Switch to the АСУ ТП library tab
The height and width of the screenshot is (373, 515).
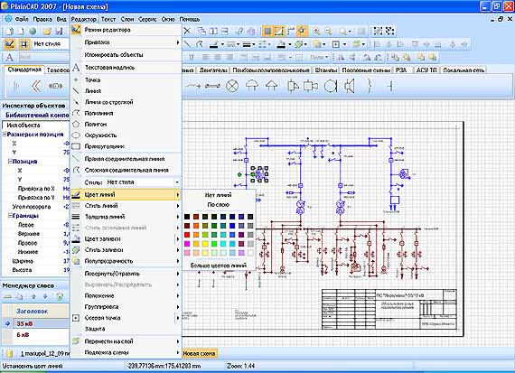pos(426,70)
